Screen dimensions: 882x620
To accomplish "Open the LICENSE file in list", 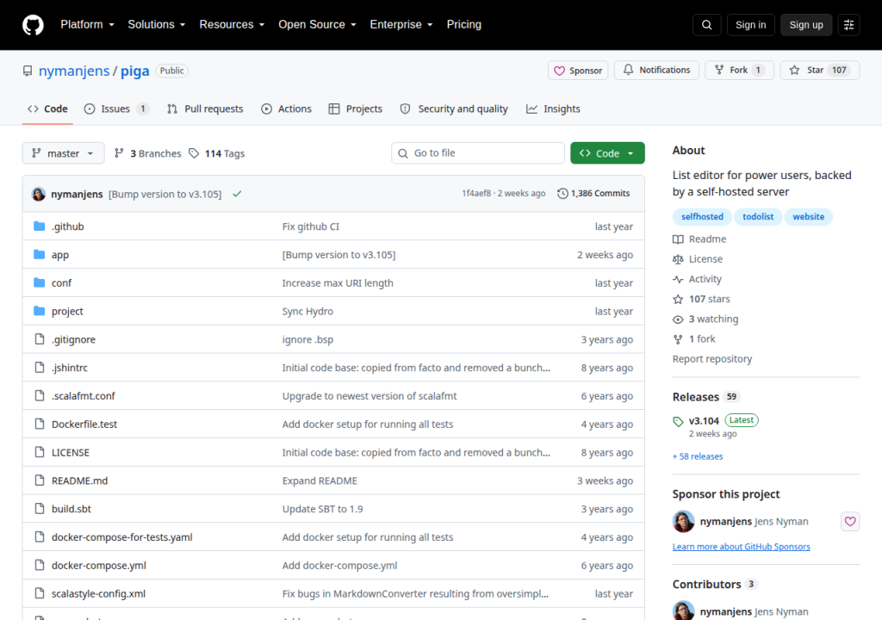I will 71,452.
